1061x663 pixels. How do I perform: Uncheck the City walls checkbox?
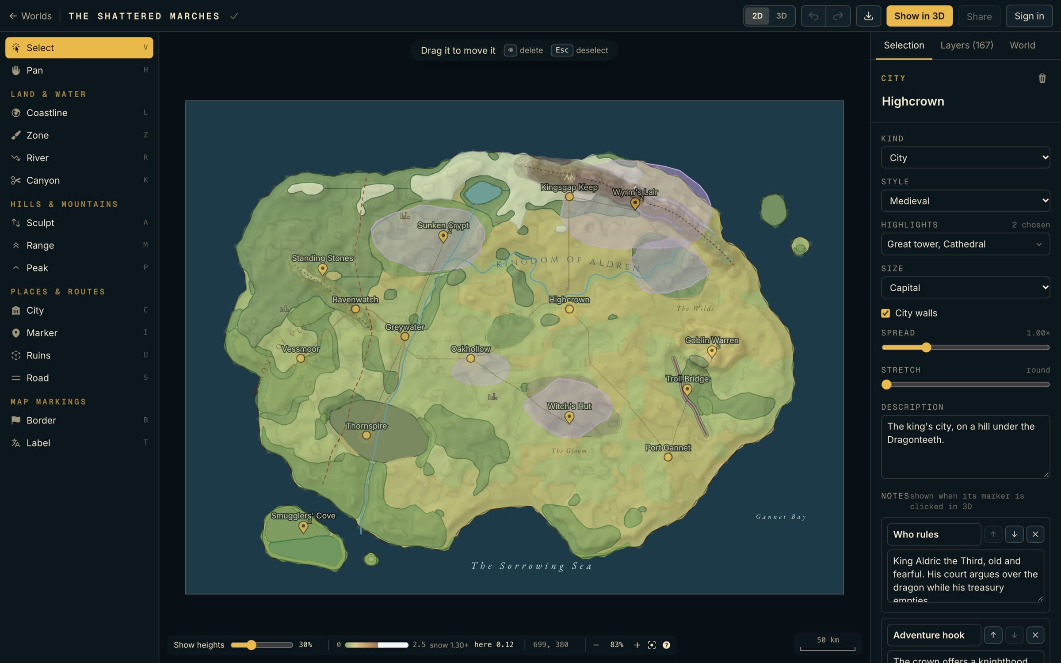tap(885, 313)
